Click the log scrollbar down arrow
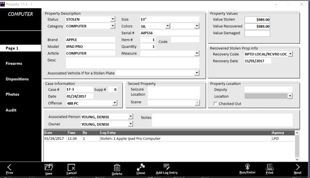 point(297,159)
